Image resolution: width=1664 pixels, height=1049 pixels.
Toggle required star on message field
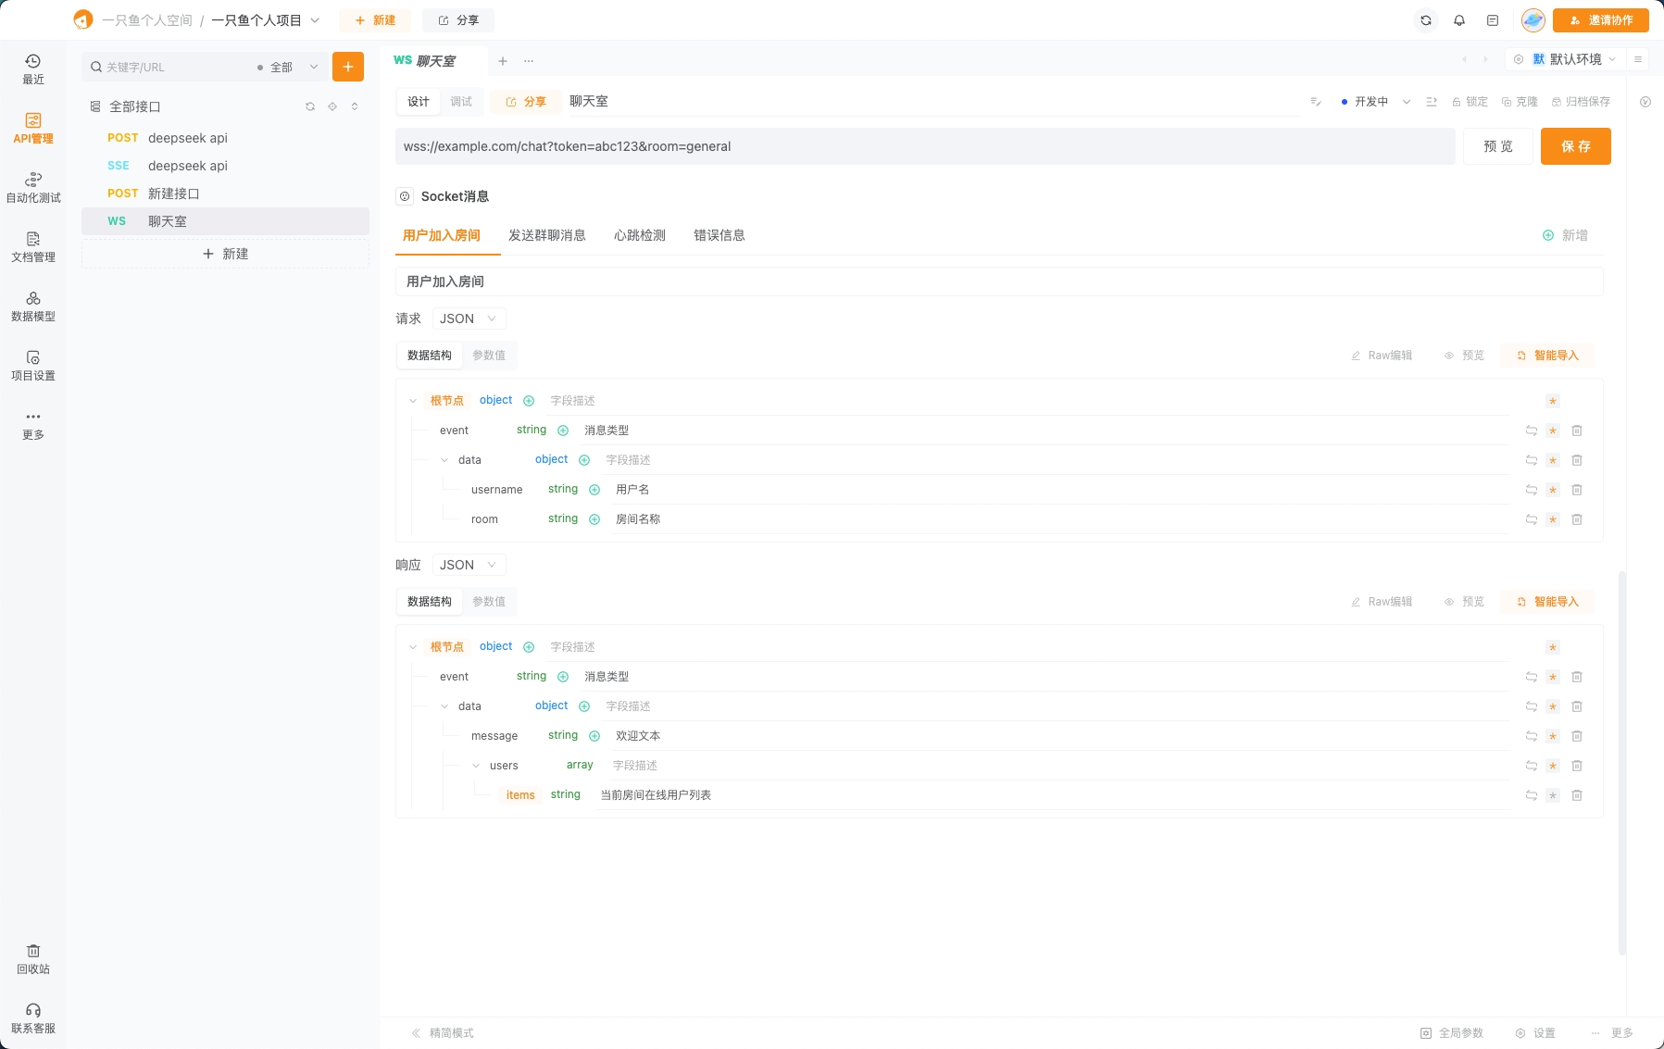click(1553, 736)
